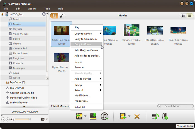Click the copy to computer toolbar icon
The height and width of the screenshot is (129, 195).
tap(93, 116)
